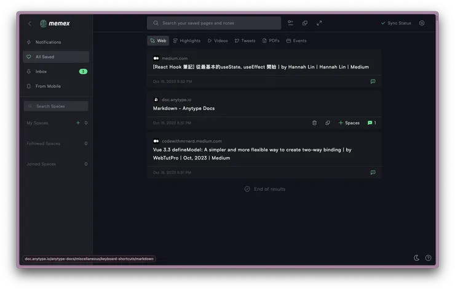Click doc.anytype.io favicon
455x290 pixels.
tap(156, 100)
